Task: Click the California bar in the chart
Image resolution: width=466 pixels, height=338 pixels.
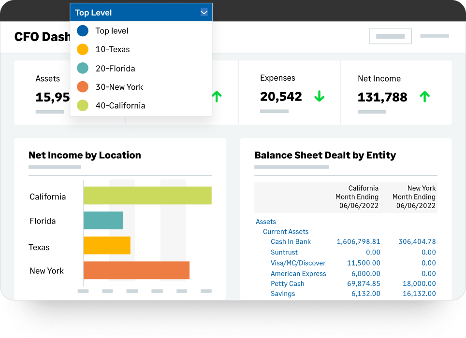Action: [147, 196]
